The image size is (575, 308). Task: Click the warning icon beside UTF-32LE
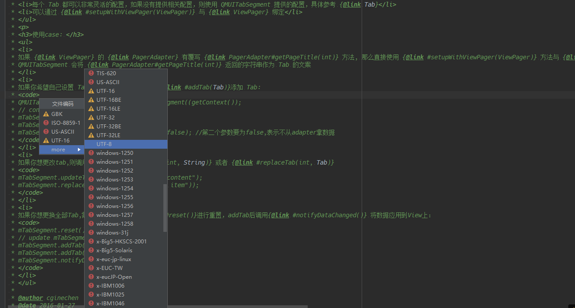tap(91, 135)
